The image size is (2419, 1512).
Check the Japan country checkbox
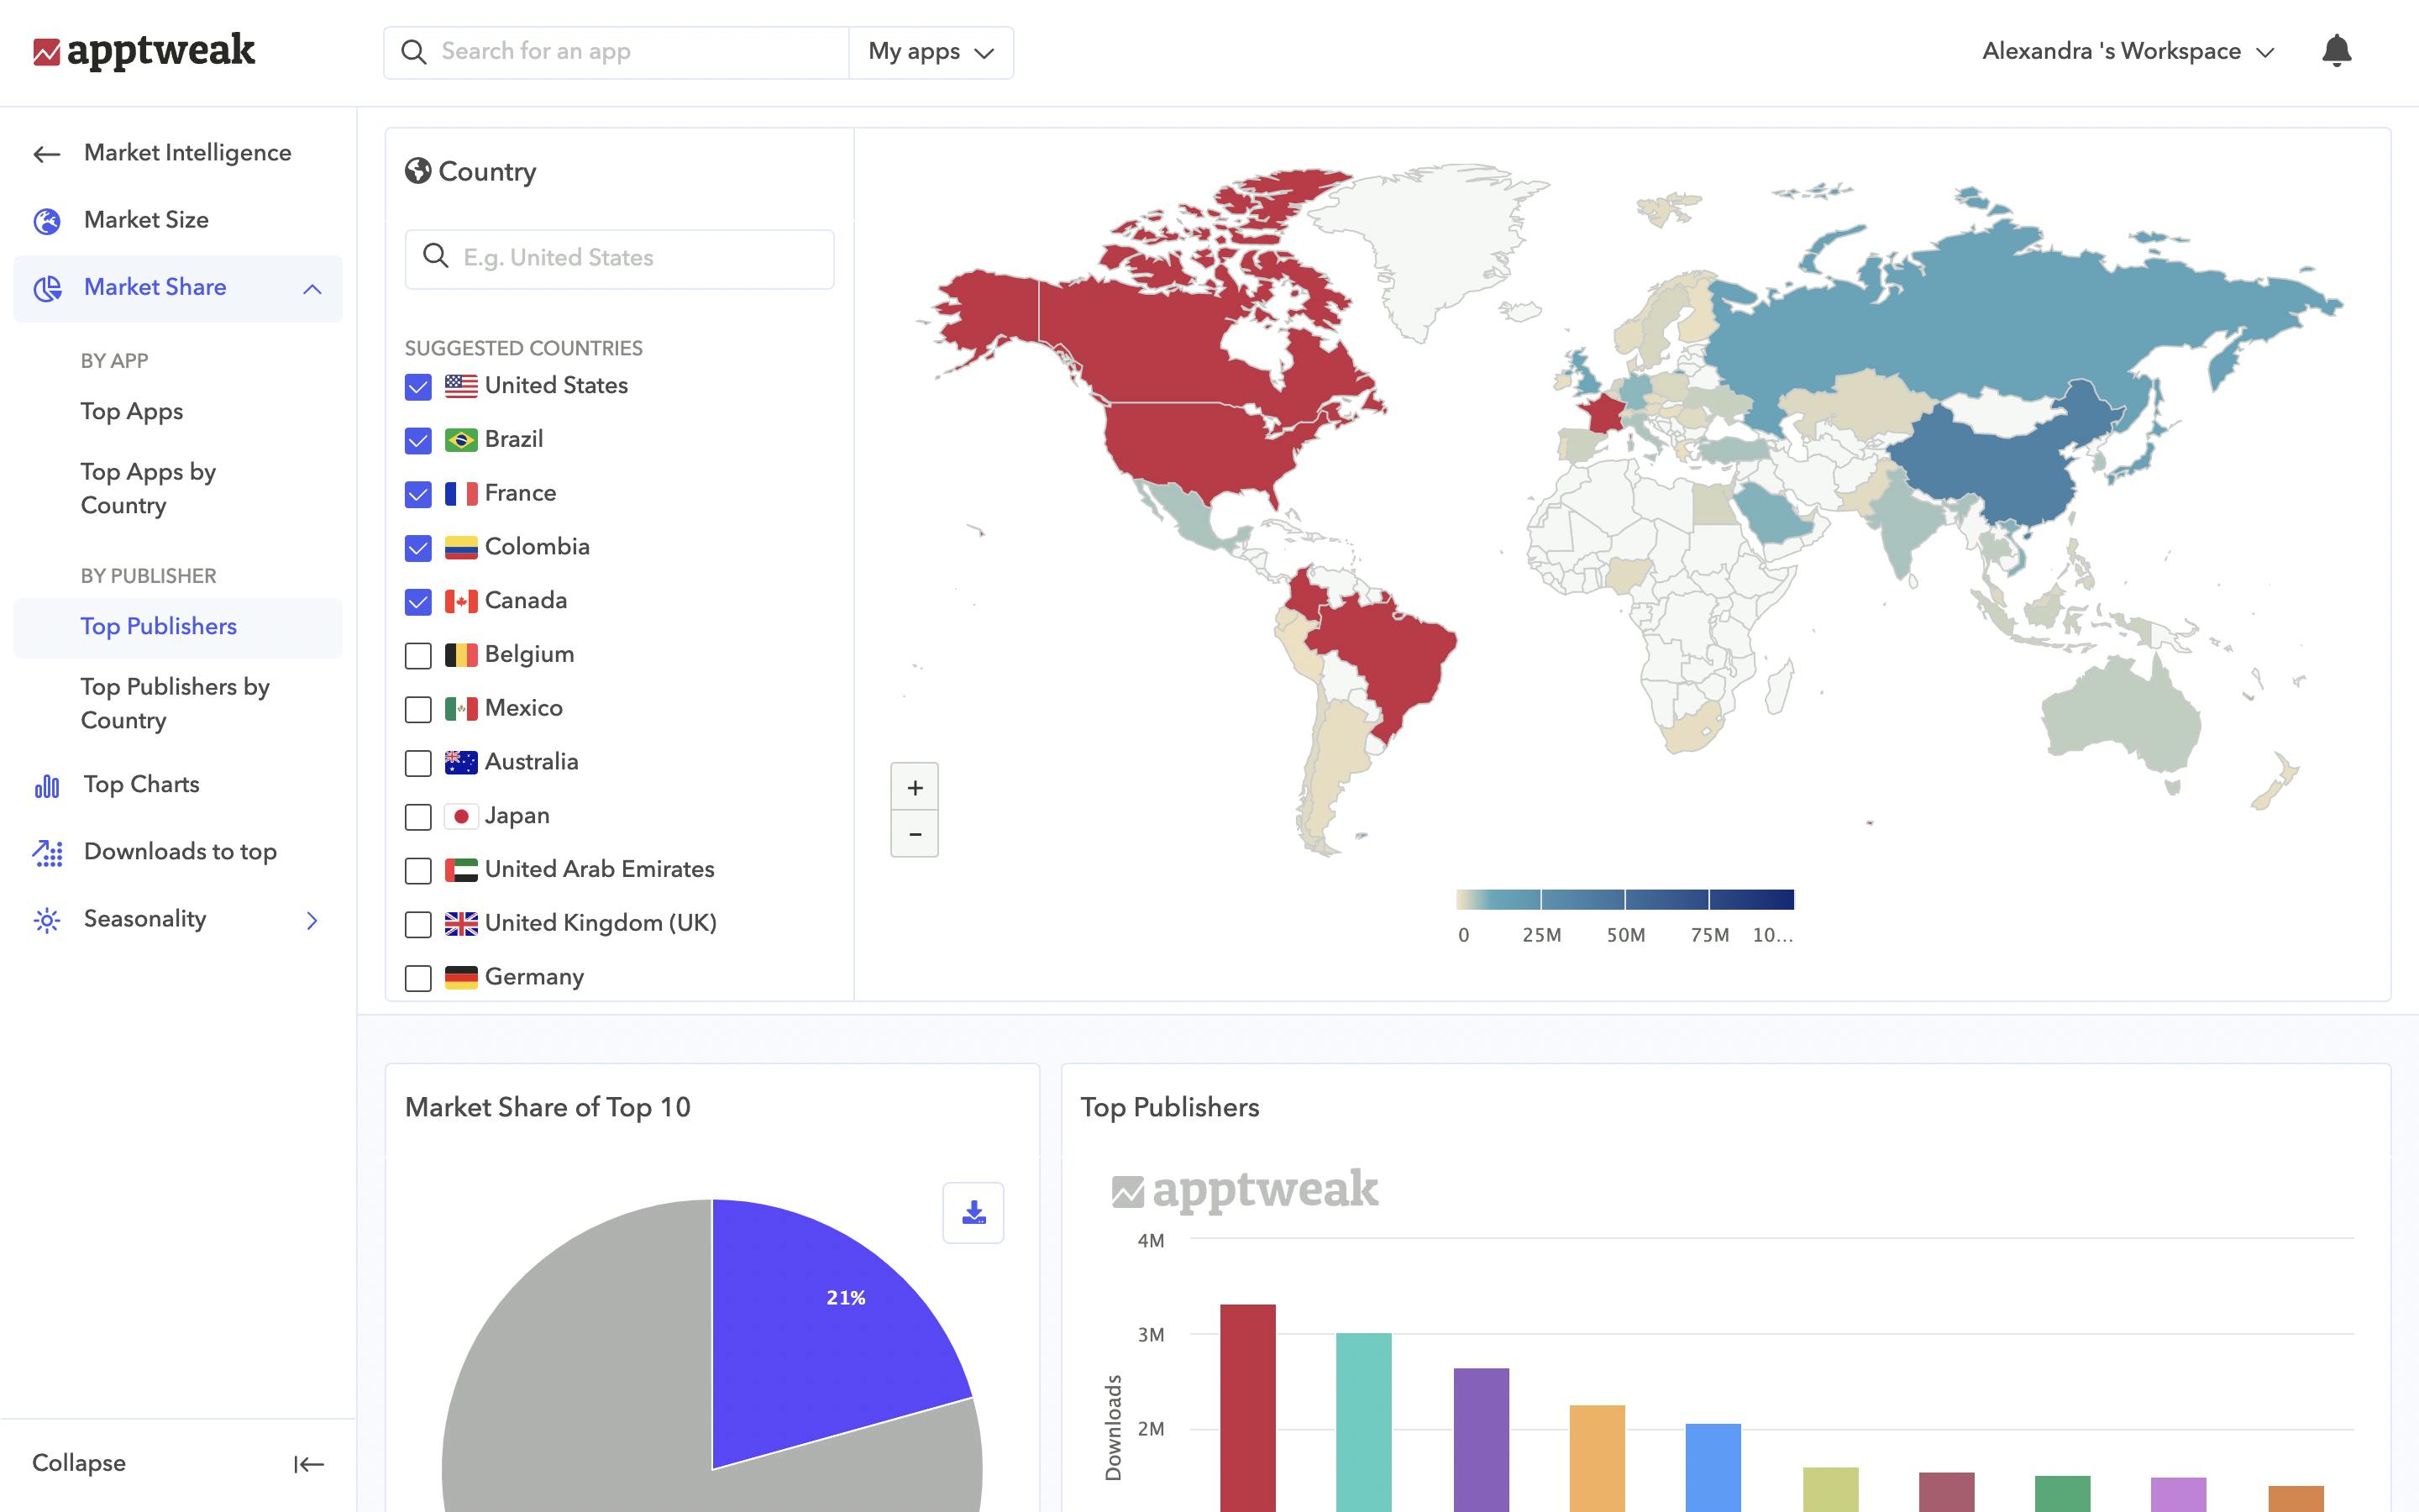tap(417, 817)
